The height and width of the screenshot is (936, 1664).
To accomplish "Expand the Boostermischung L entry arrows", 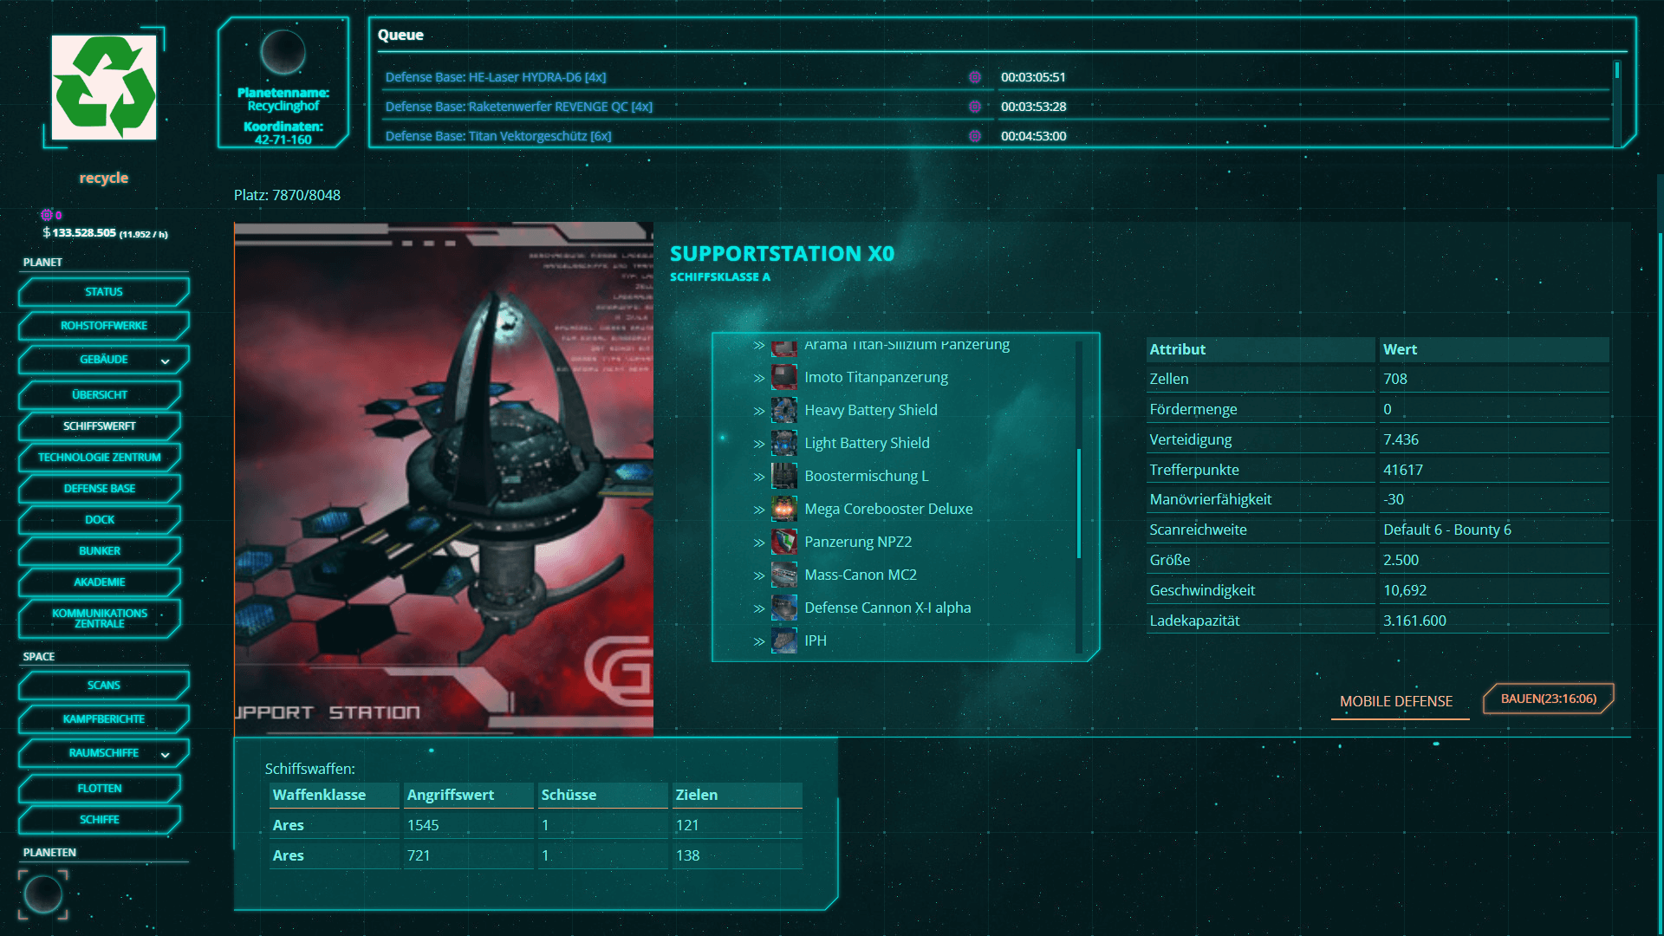I will pos(759,477).
